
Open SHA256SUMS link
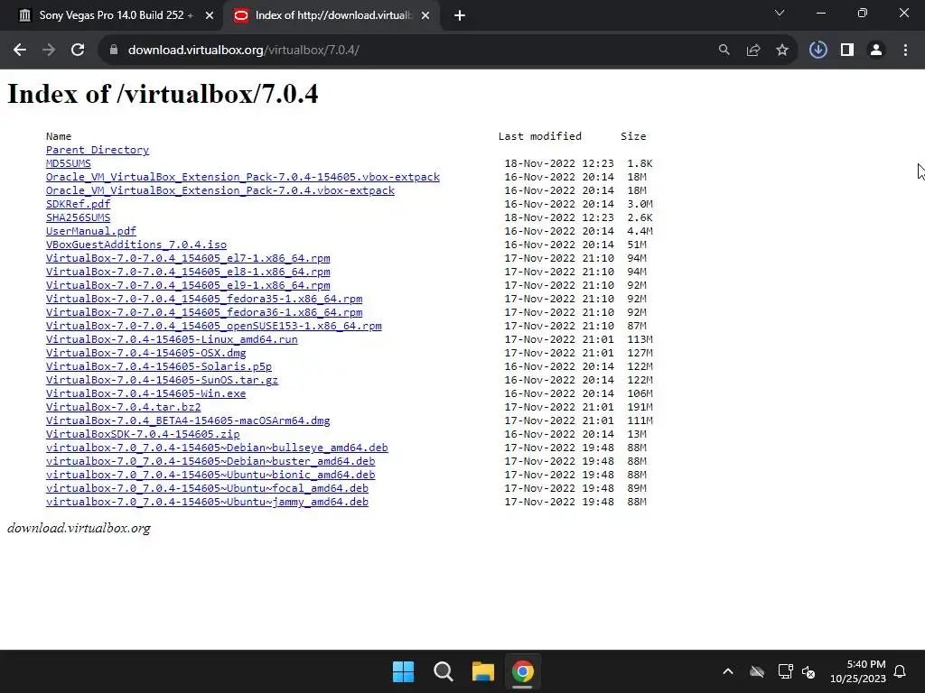click(x=78, y=217)
